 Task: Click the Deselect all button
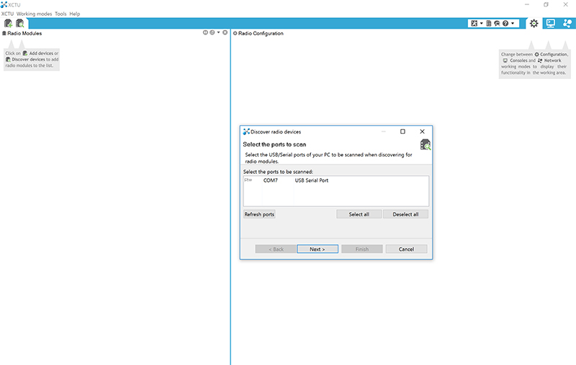405,214
